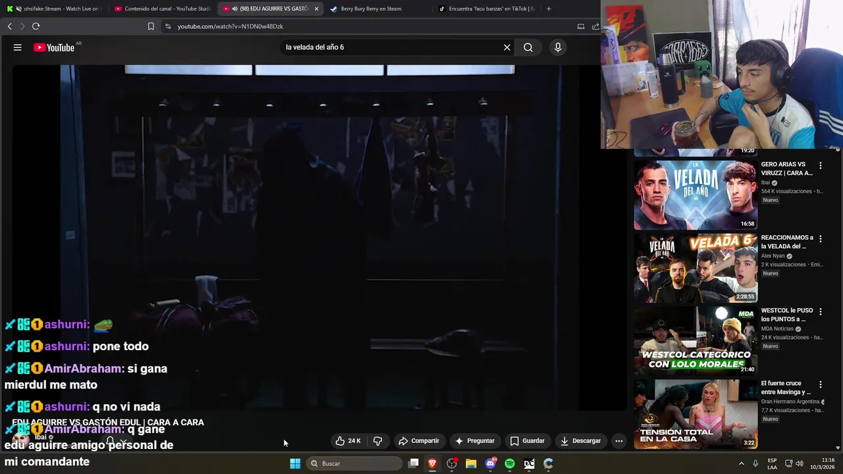The image size is (843, 474).
Task: Dislike the video with thumbs down
Action: click(378, 441)
